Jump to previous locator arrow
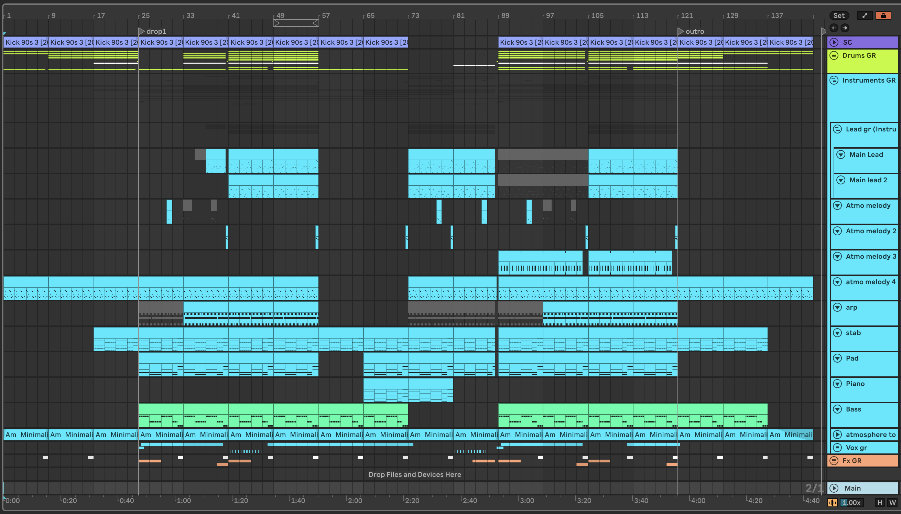 point(834,28)
